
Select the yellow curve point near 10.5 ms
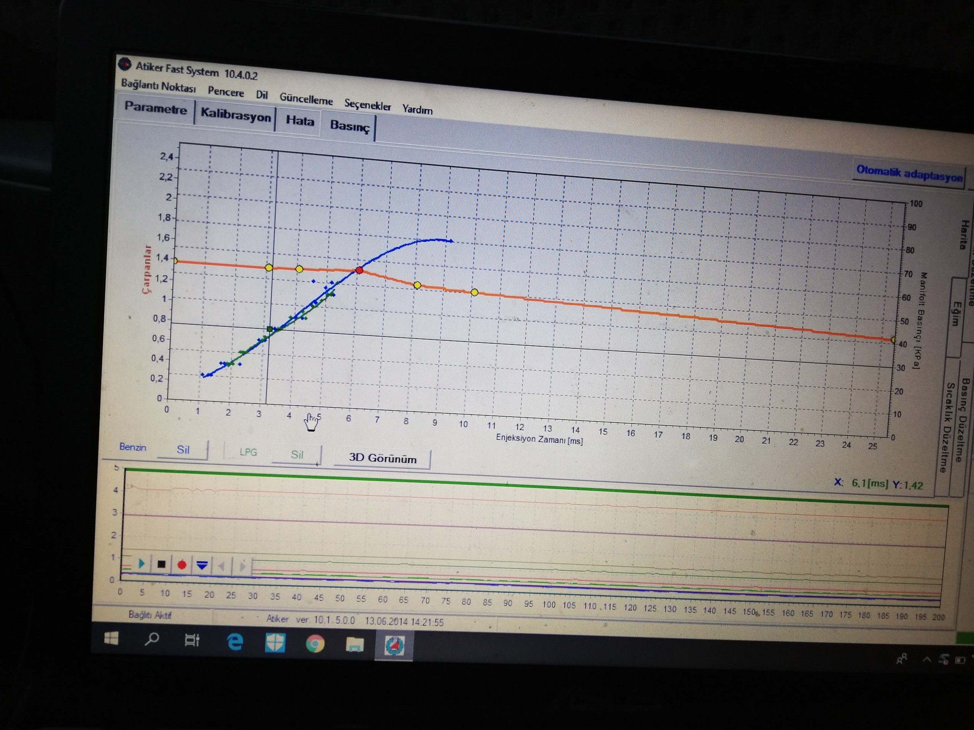474,292
